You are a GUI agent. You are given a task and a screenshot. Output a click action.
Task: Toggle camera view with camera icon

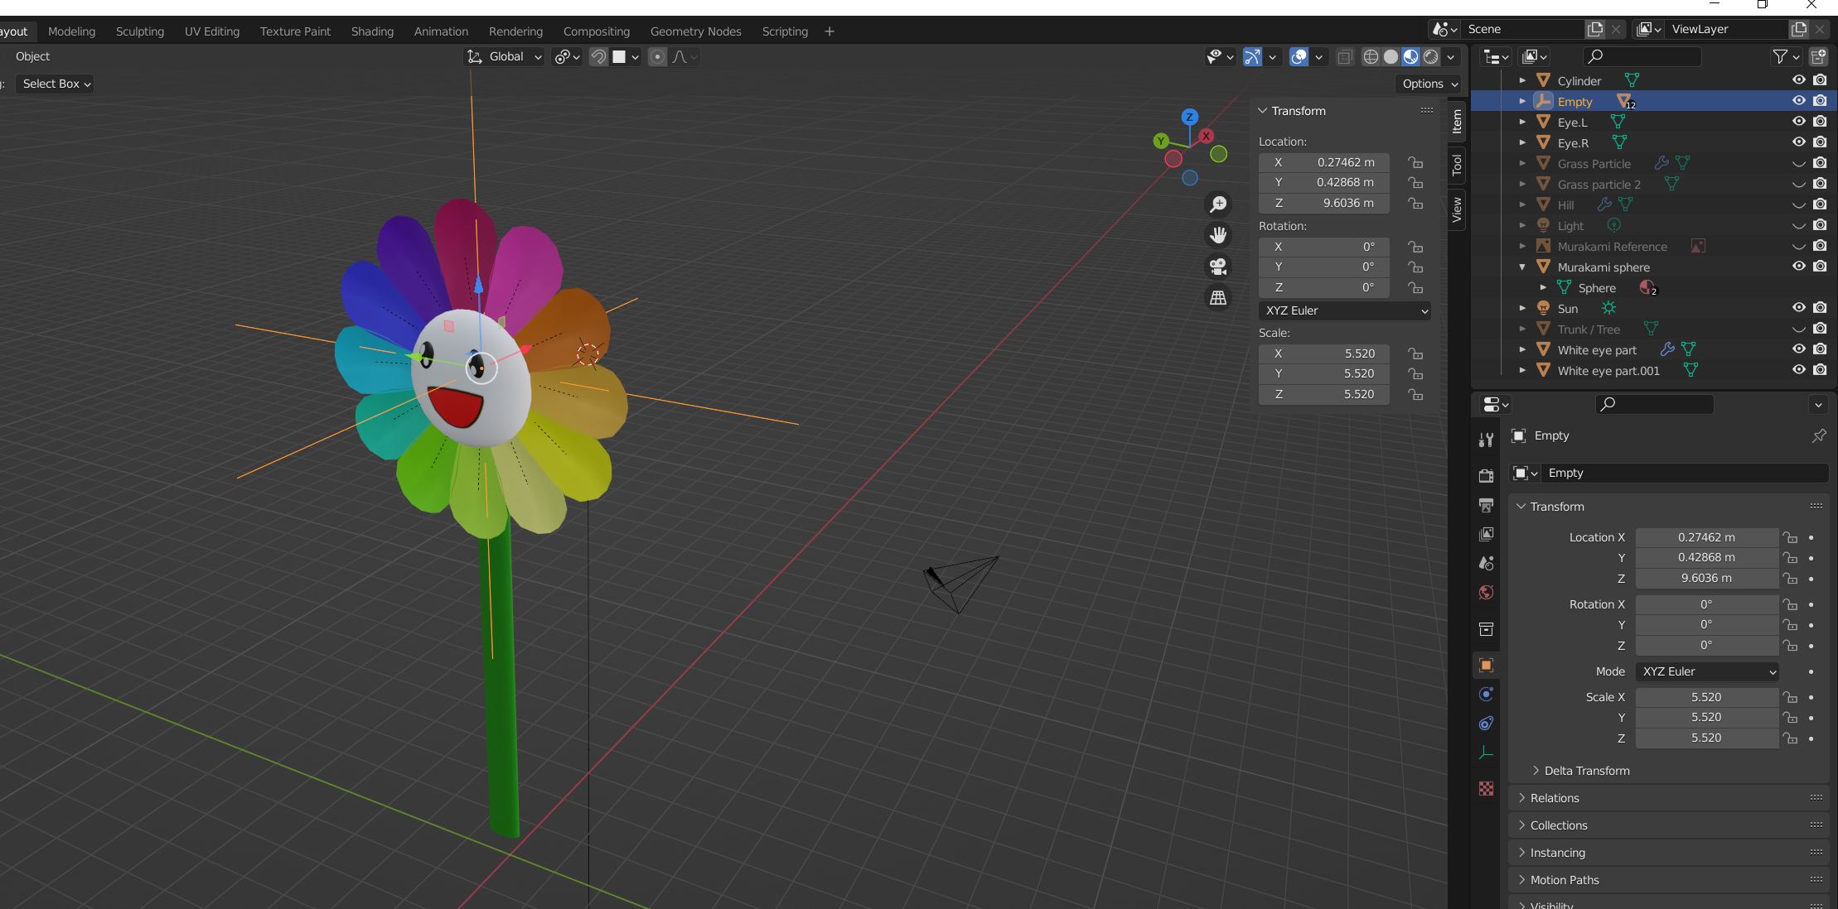point(1218,267)
